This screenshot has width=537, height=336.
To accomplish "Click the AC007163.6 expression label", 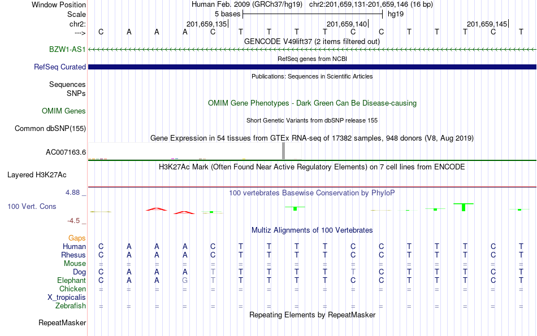I will tap(66, 152).
